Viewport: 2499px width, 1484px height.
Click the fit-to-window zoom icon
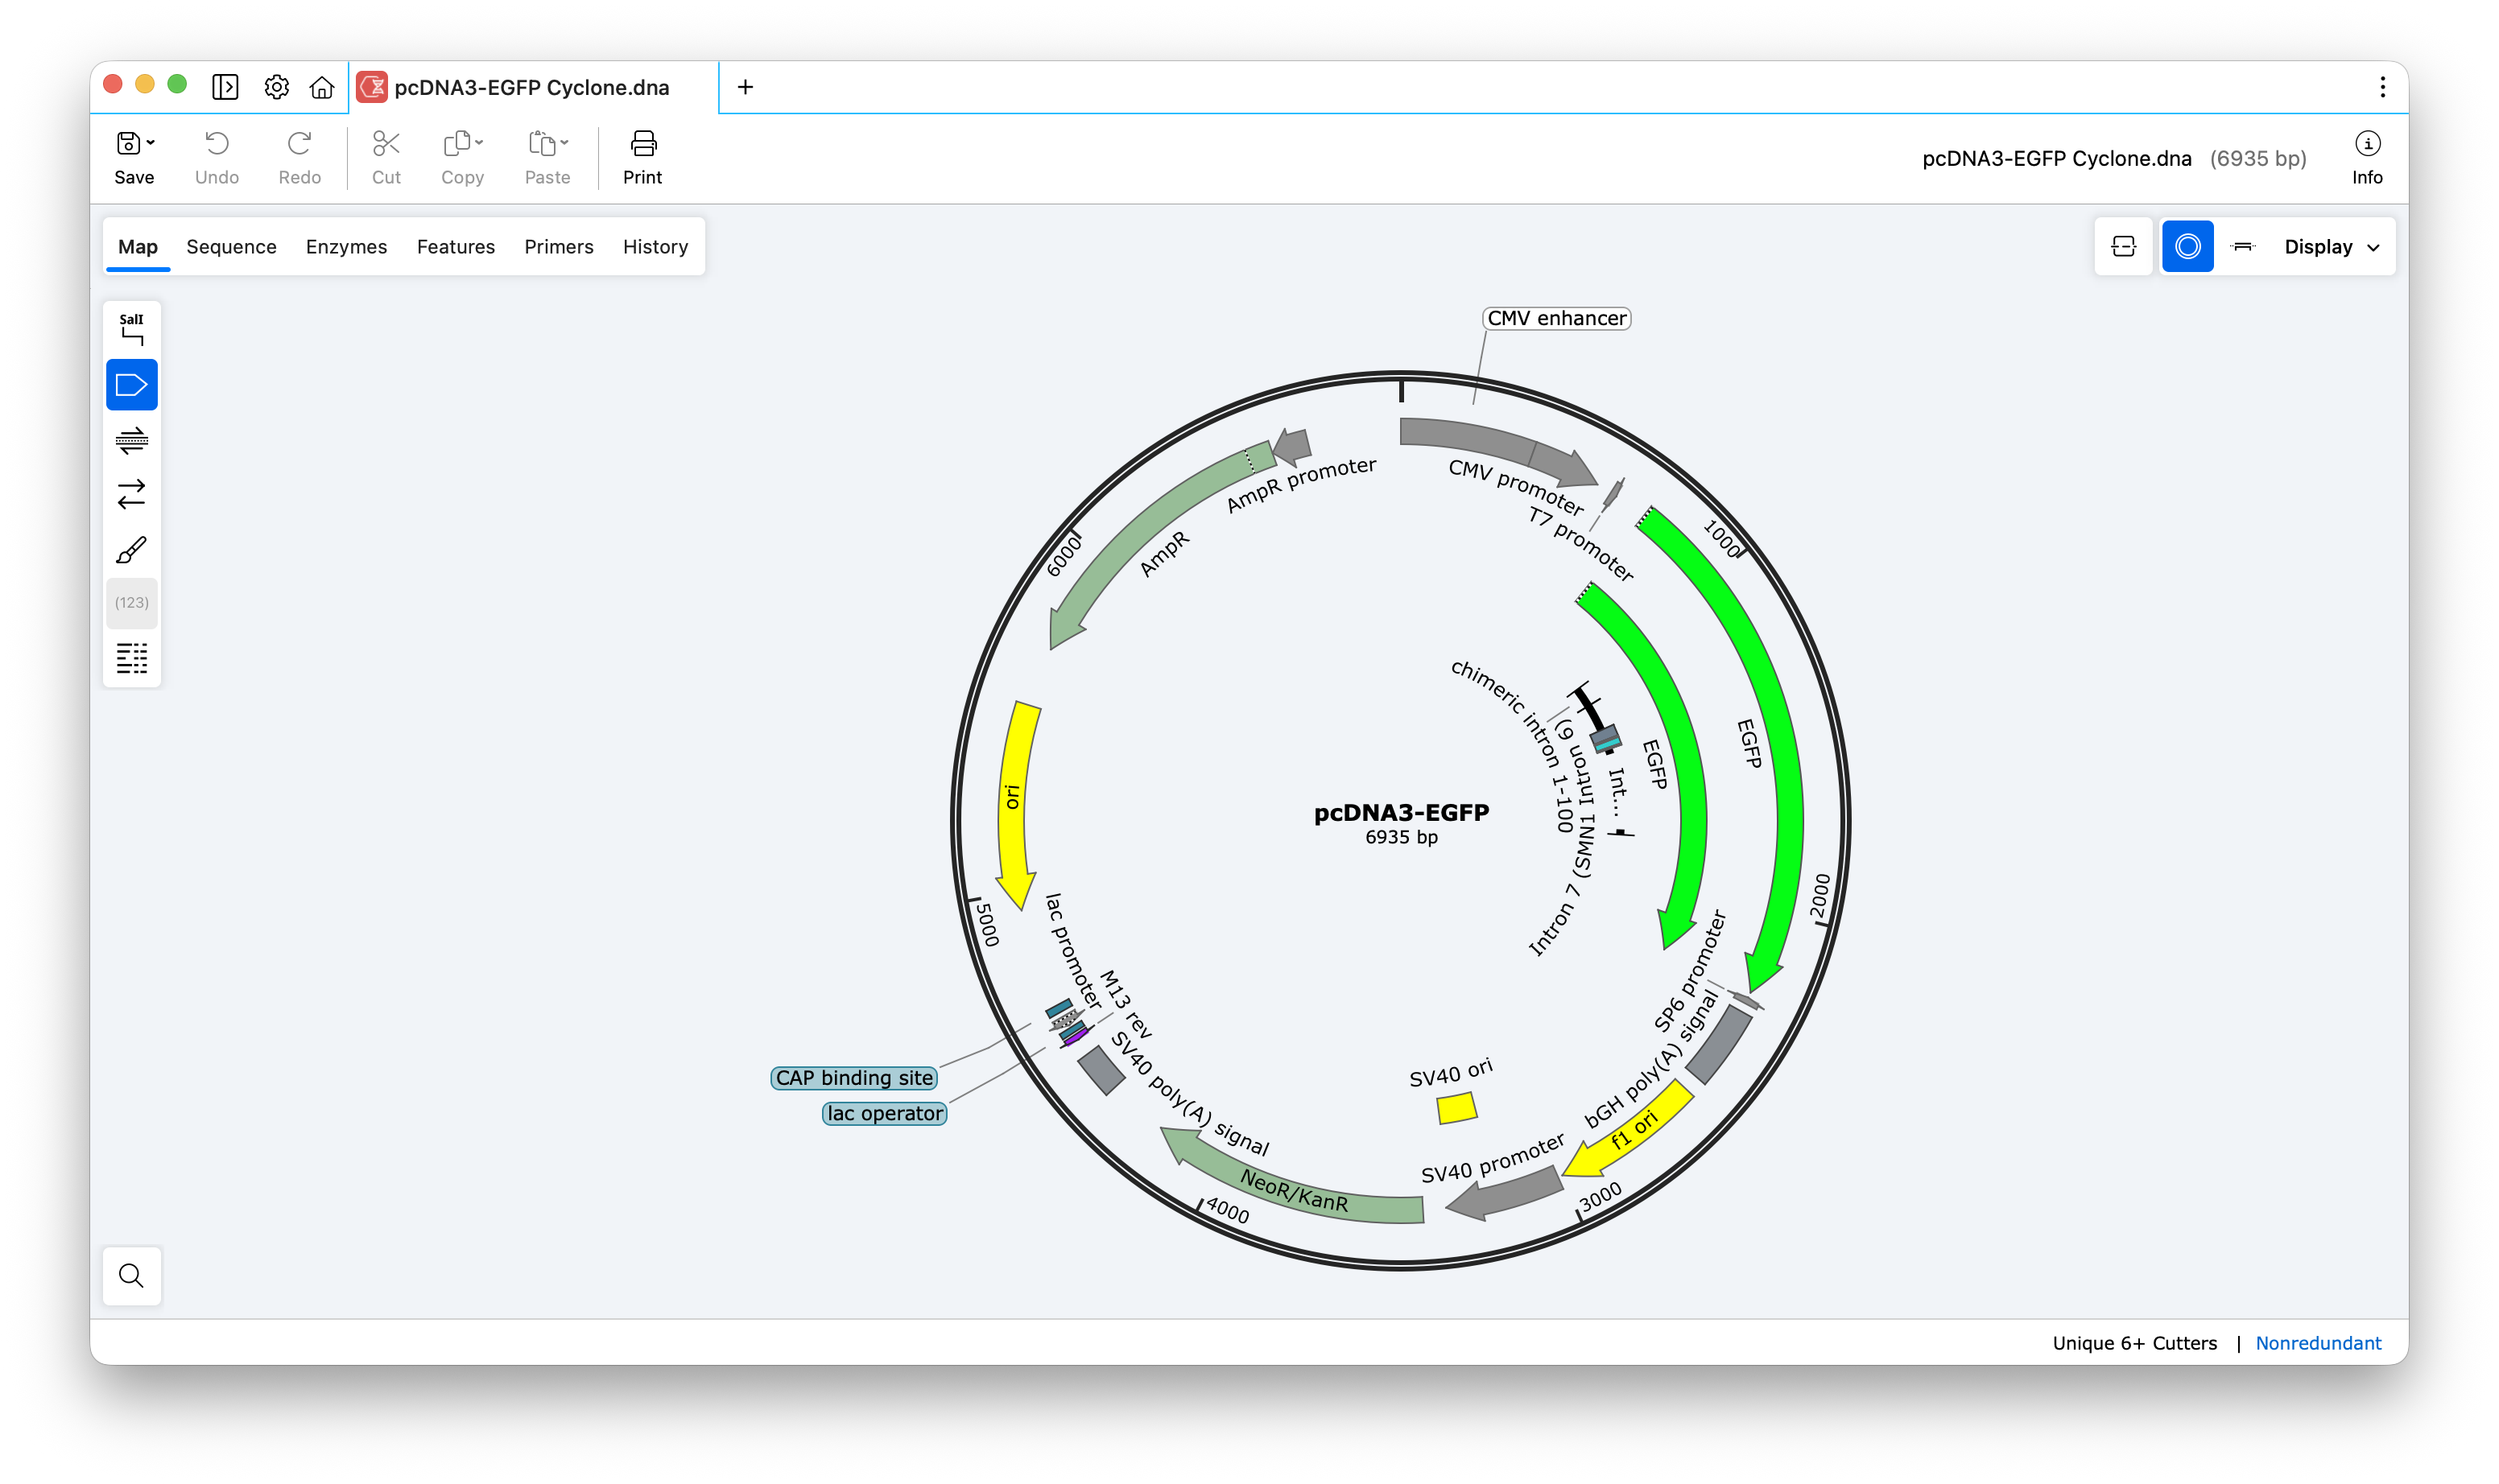tap(2123, 247)
